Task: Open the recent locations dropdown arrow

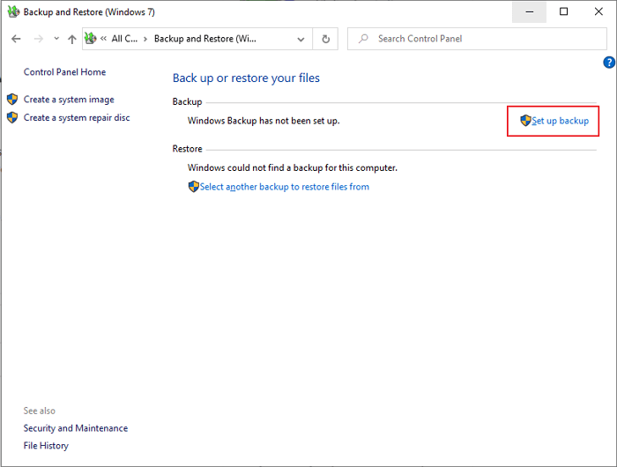Action: pos(56,39)
